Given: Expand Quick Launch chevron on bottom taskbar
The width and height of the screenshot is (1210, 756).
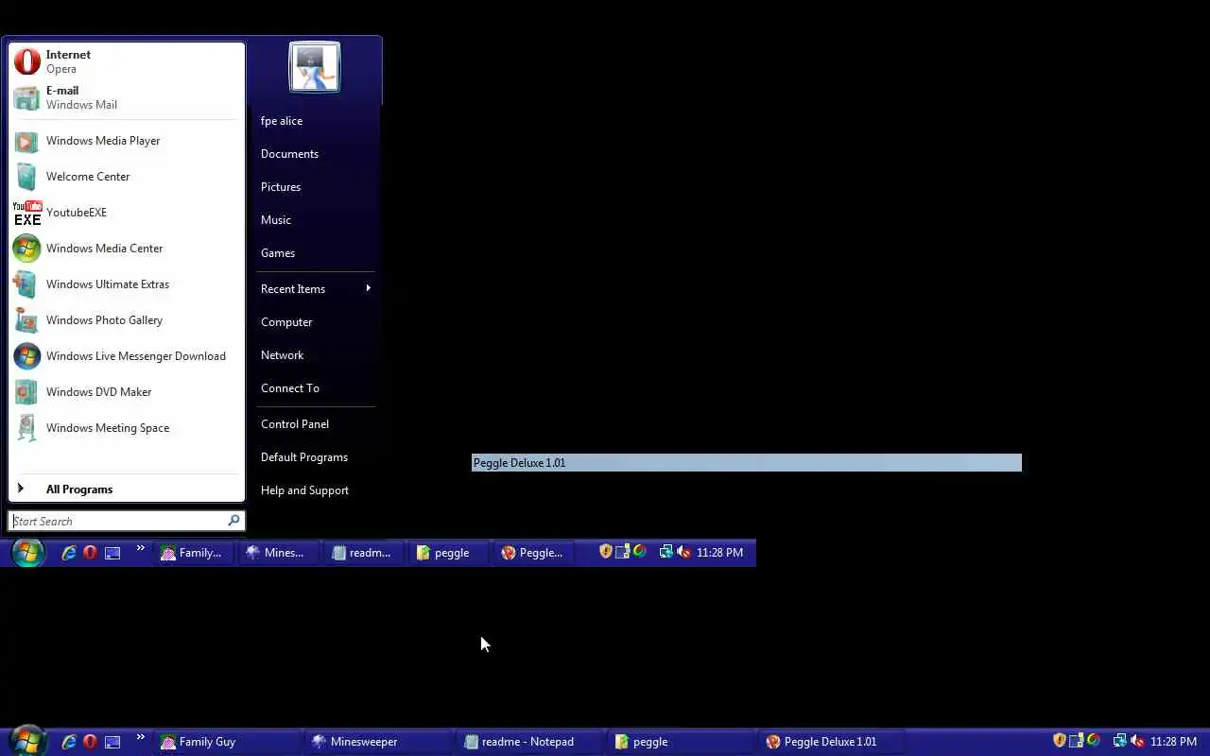Looking at the screenshot, I should (x=140, y=737).
